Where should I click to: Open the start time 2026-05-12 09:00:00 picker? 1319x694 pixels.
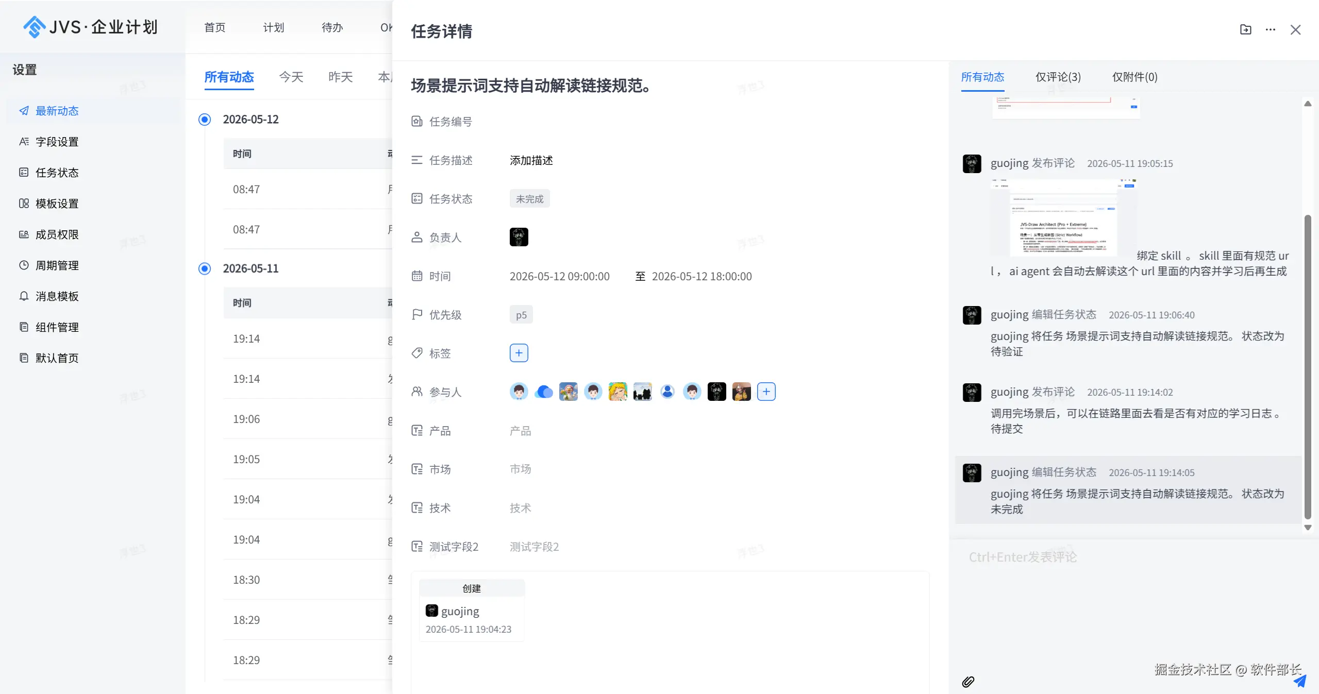pos(559,276)
